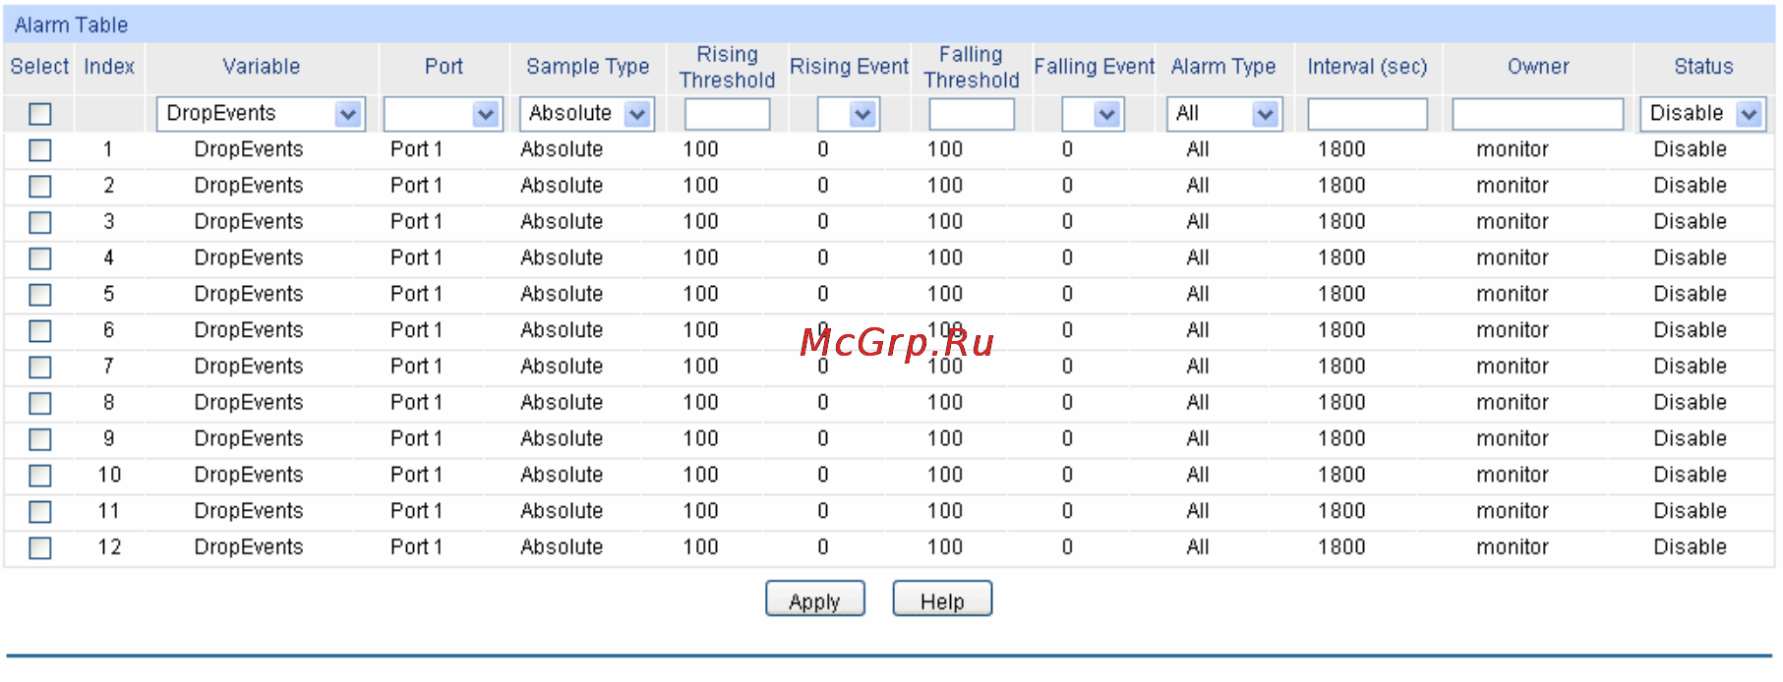This screenshot has width=1783, height=682.
Task: Select the checkbox for alarm index 3
Action: pos(40,222)
